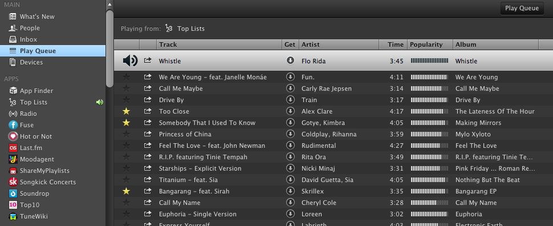Click the Get icon for Too Close
Screen dimensions: 553x226
point(290,111)
